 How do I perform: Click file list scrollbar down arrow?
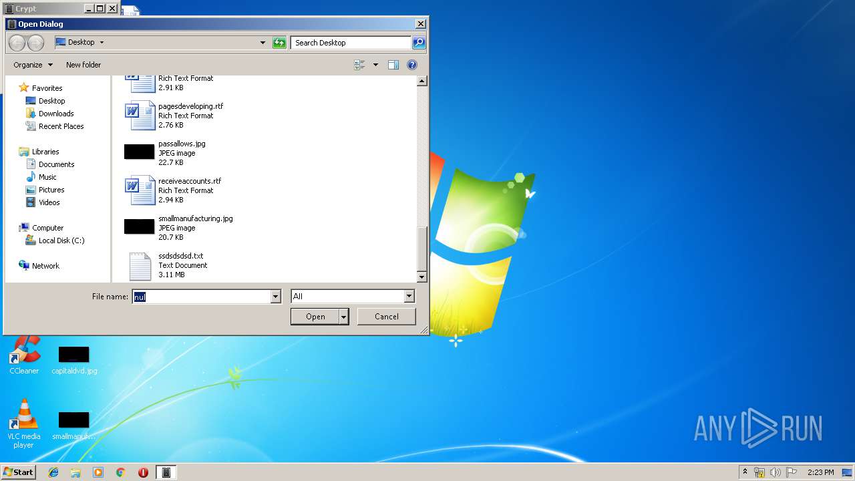click(421, 277)
